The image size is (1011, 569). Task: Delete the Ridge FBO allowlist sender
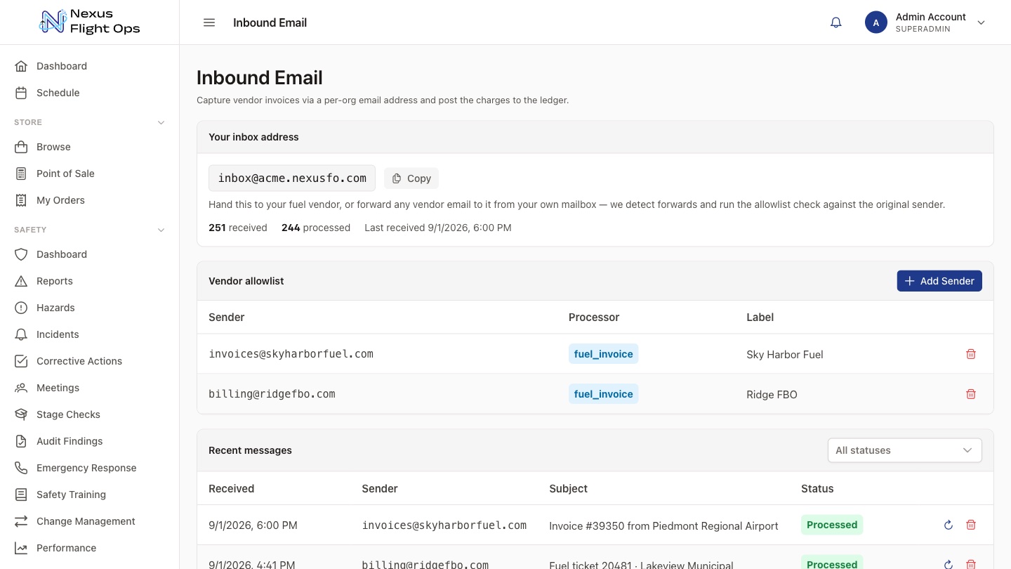tap(971, 394)
